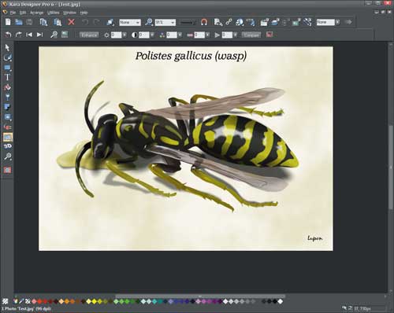Open the File menu
The image size is (394, 313).
point(13,13)
